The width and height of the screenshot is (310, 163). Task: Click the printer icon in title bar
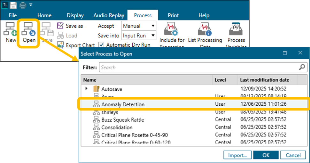tap(22, 5)
